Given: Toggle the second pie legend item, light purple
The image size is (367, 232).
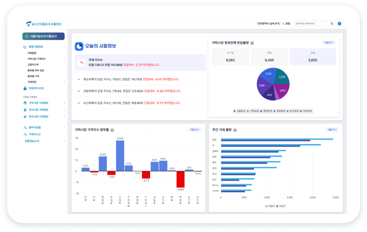Looking at the screenshot, I should [x=253, y=111].
